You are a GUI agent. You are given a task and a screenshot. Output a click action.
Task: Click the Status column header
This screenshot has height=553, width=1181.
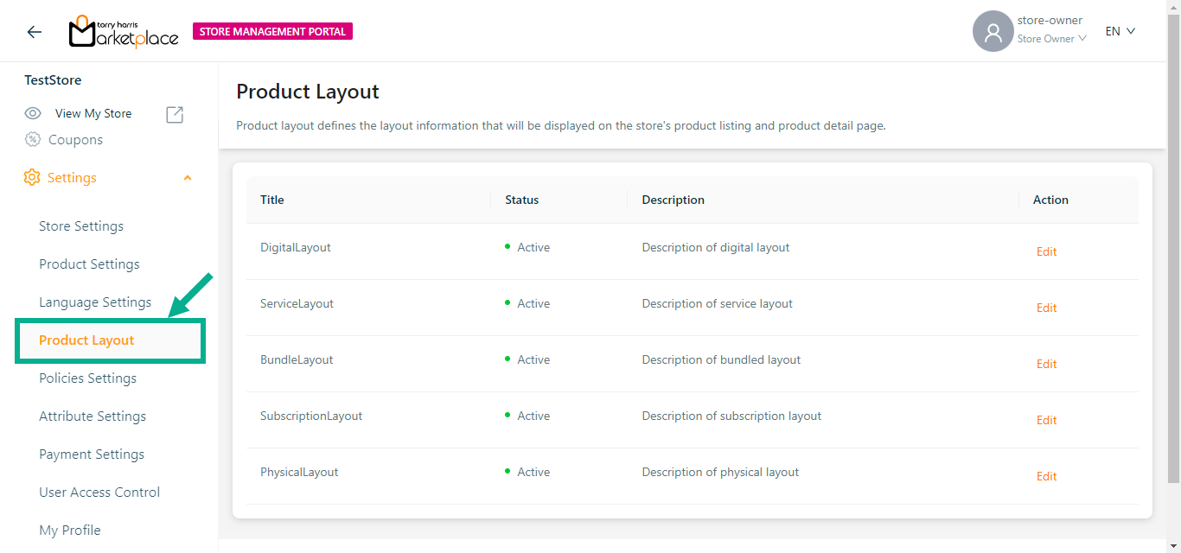[x=521, y=200]
